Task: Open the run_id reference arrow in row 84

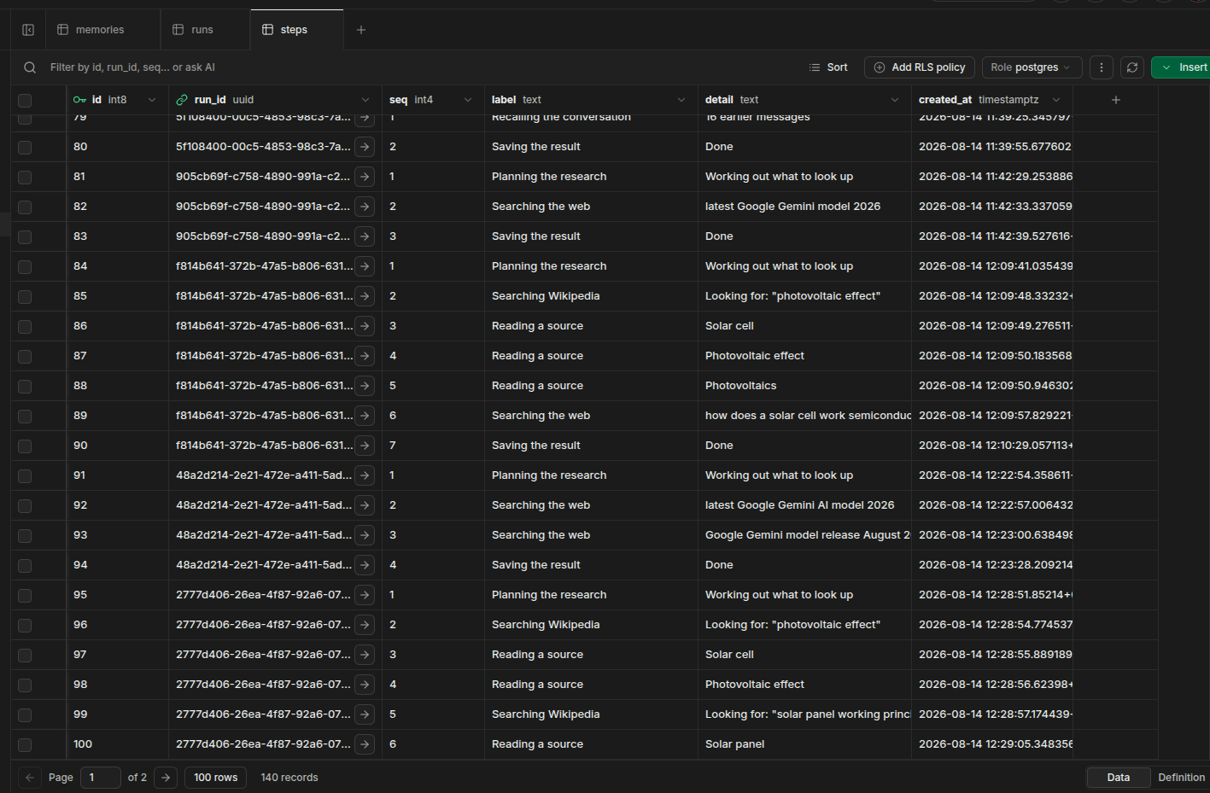Action: 365,266
